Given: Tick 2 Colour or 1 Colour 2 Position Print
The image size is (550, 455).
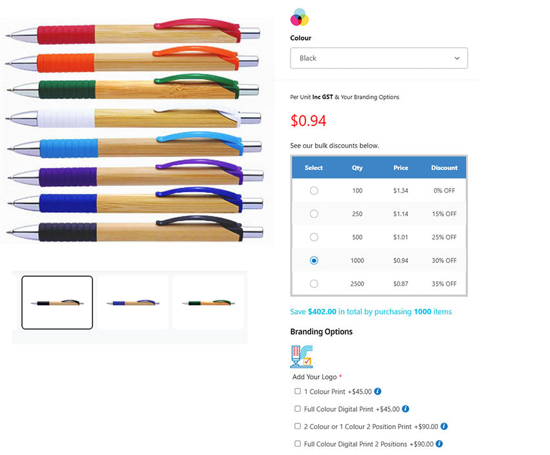Looking at the screenshot, I should (x=298, y=427).
